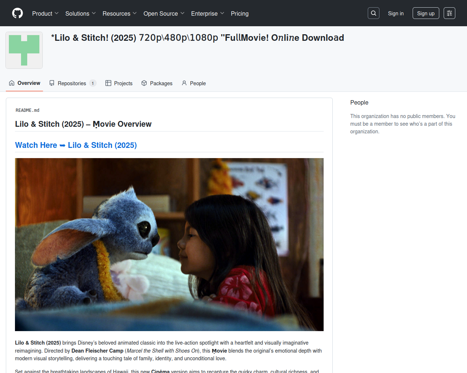Switch to the Packages tab
467x373 pixels.
[157, 83]
